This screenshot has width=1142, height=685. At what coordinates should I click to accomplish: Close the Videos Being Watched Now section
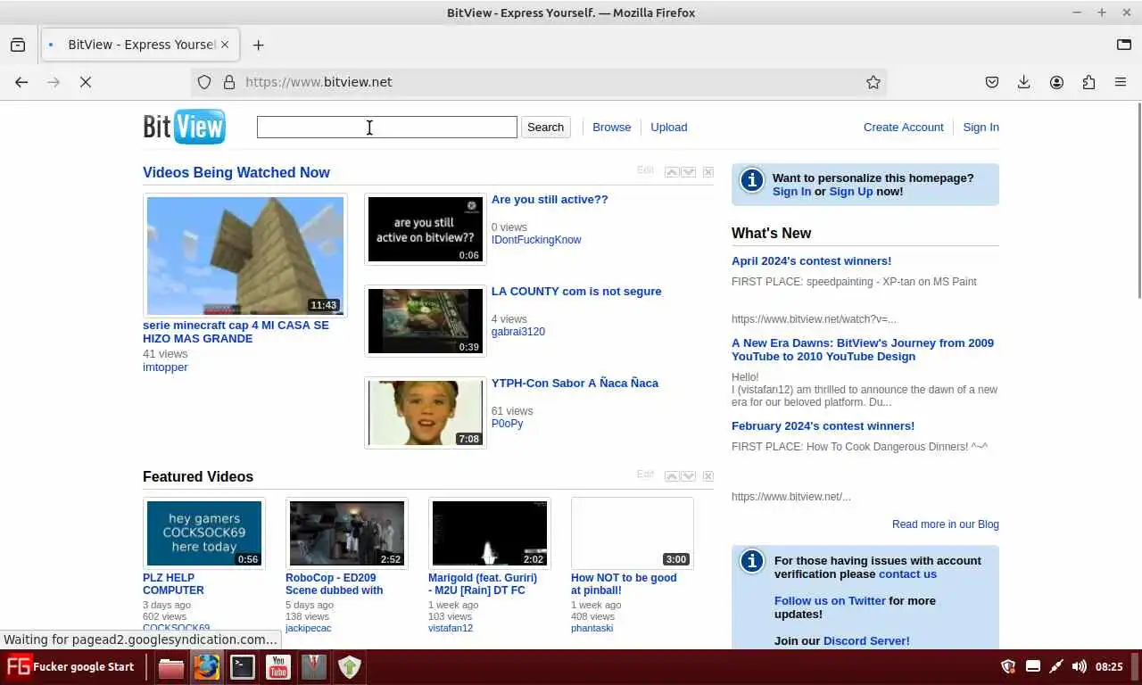pyautogui.click(x=708, y=172)
